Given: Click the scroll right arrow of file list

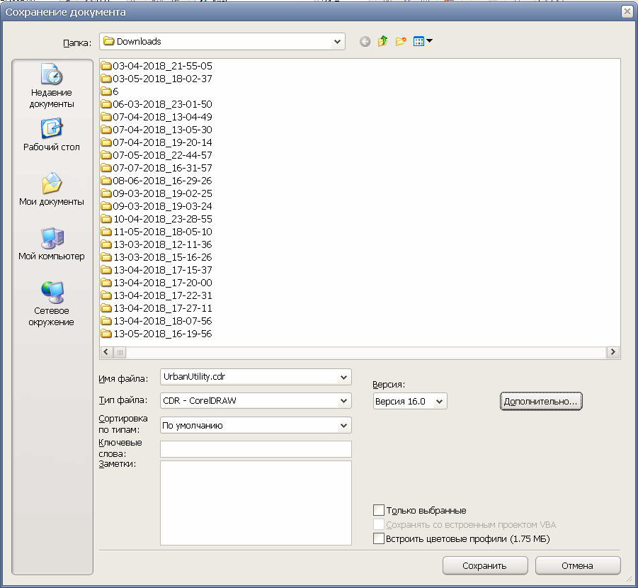Looking at the screenshot, I should click(613, 352).
